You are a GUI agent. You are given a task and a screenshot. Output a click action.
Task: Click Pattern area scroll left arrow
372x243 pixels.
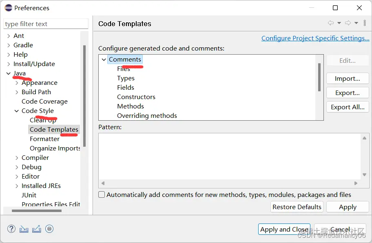103,183
